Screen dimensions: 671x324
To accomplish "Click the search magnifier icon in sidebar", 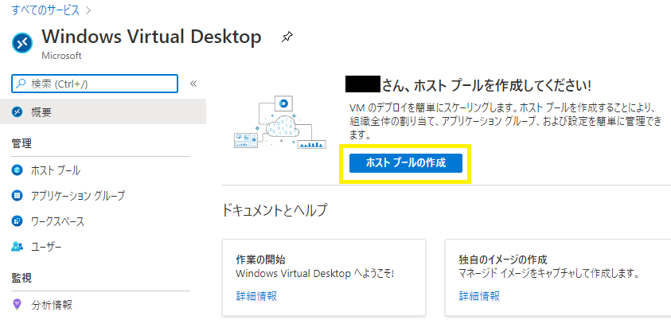I will (21, 84).
